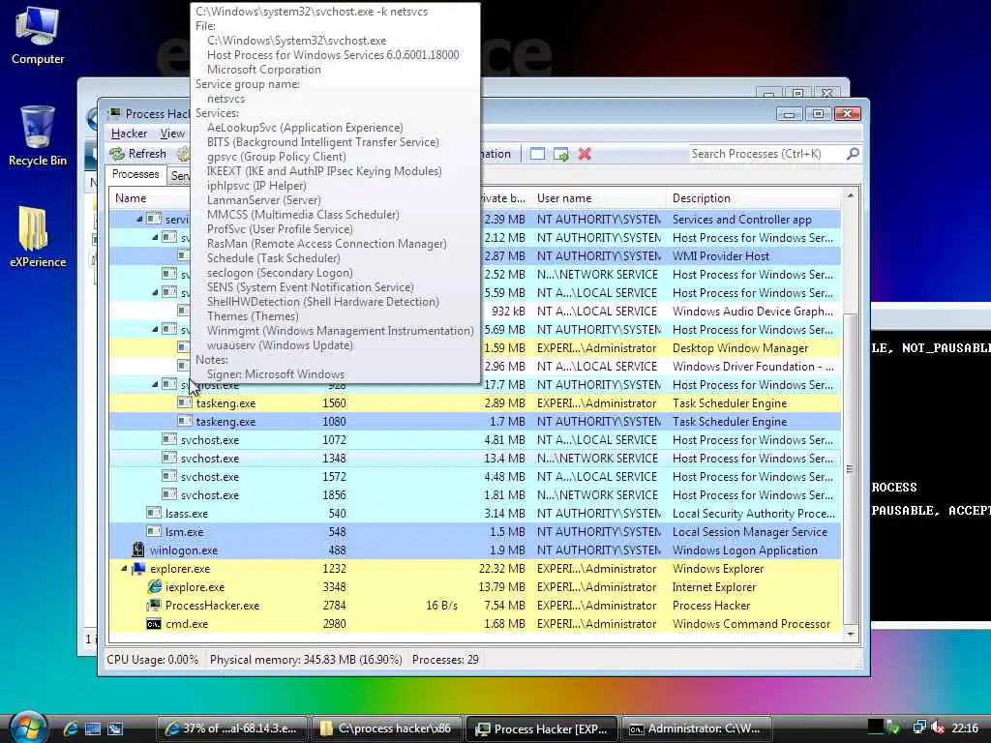
Task: Select the svchost.exe row with PID 1856
Action: click(474, 494)
